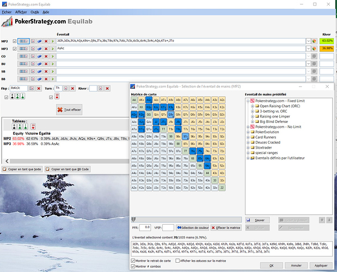The width and height of the screenshot is (337, 272).
Task: Click 'Copier en tant que BB Code'
Action: 68,169
